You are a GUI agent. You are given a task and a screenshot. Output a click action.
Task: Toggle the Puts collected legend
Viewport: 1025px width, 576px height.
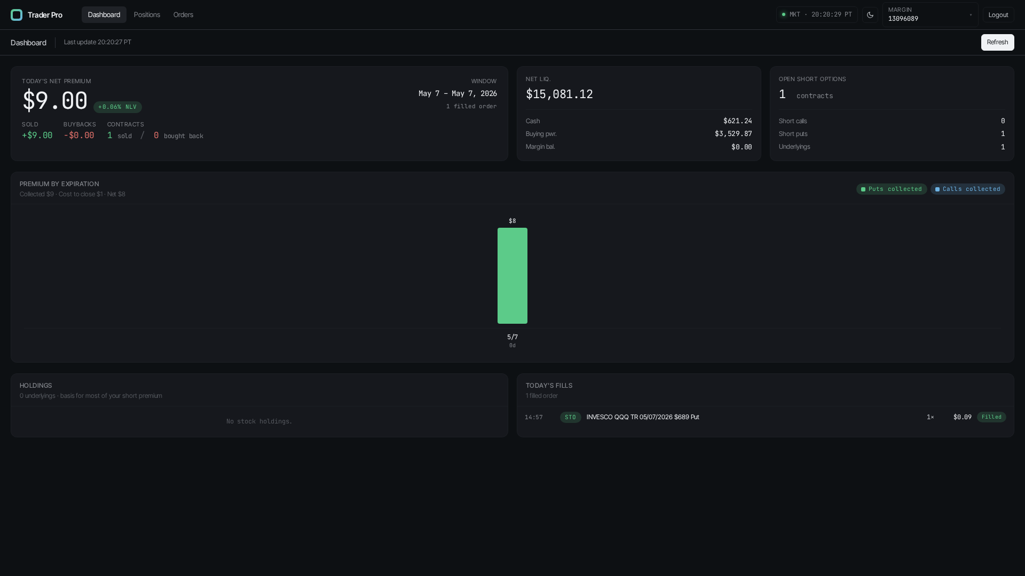(x=892, y=189)
